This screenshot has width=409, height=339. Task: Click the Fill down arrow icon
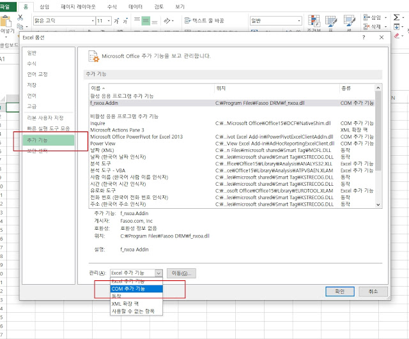click(396, 27)
